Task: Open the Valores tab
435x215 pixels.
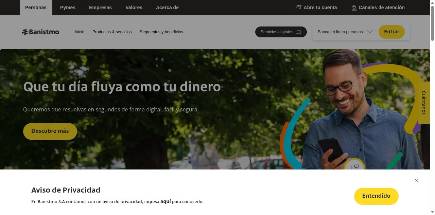Action: pos(134,7)
